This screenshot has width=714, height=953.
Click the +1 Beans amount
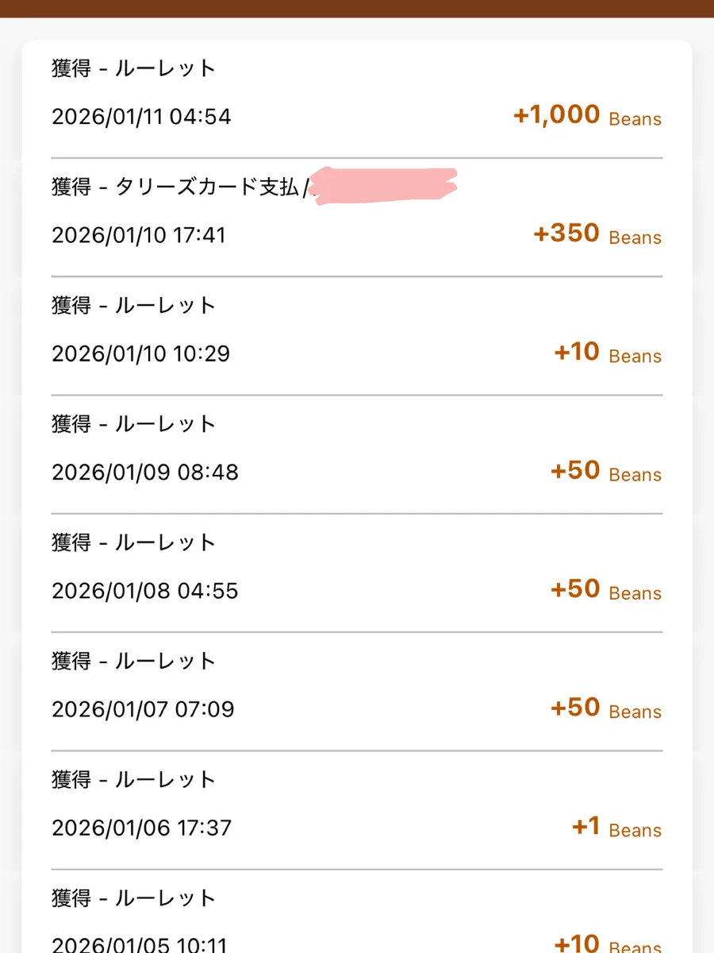(x=616, y=827)
